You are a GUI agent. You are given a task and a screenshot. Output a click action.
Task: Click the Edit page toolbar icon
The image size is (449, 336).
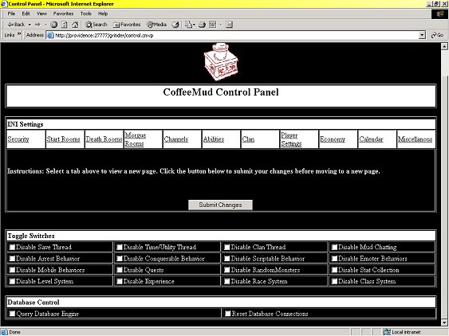pos(213,25)
